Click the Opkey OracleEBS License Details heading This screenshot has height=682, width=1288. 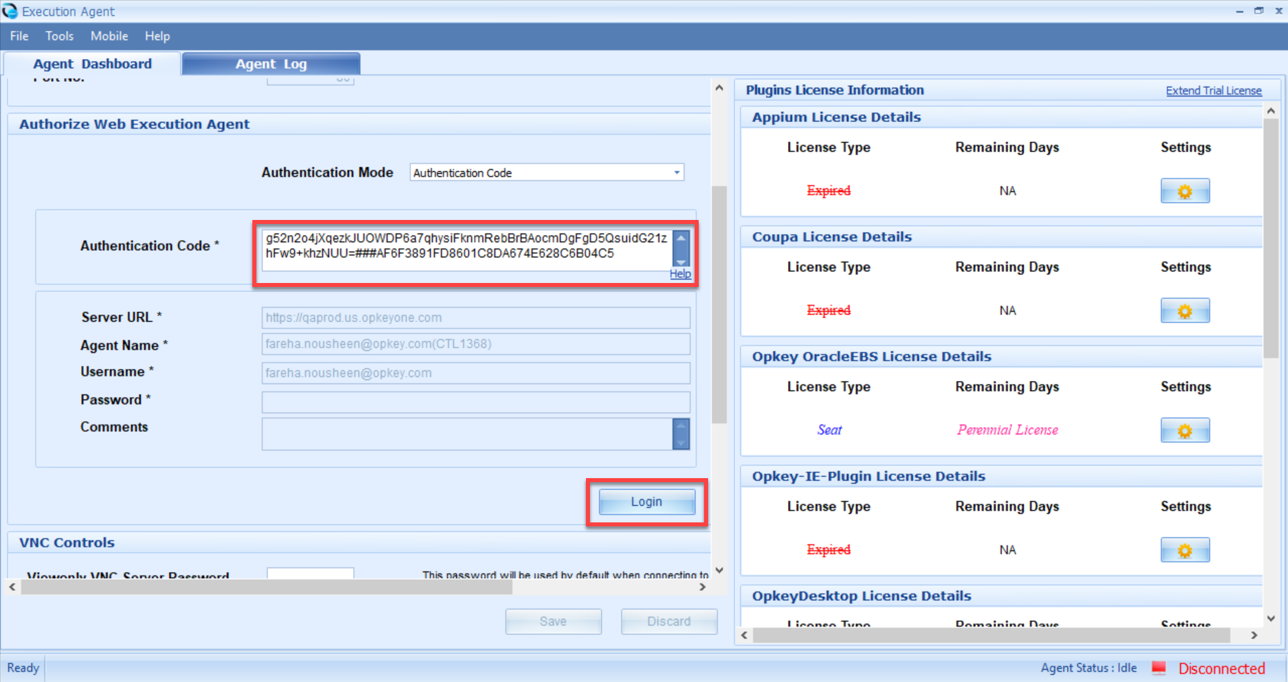click(871, 357)
